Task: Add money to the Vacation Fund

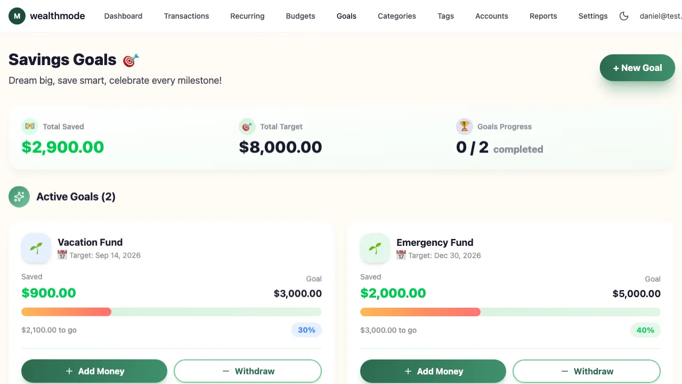Action: [x=94, y=371]
